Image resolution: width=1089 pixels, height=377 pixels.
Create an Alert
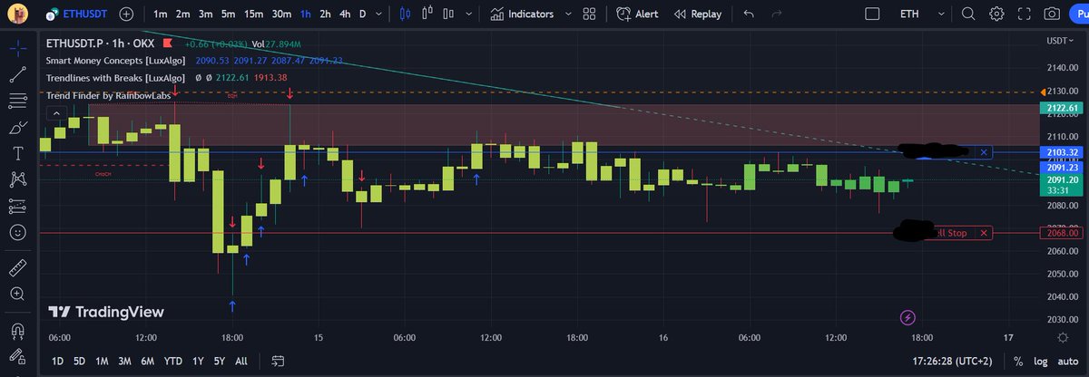pos(637,14)
